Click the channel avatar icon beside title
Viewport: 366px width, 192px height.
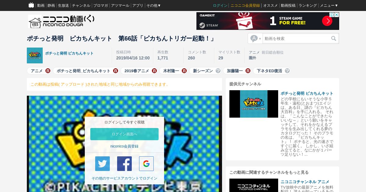pyautogui.click(x=35, y=55)
